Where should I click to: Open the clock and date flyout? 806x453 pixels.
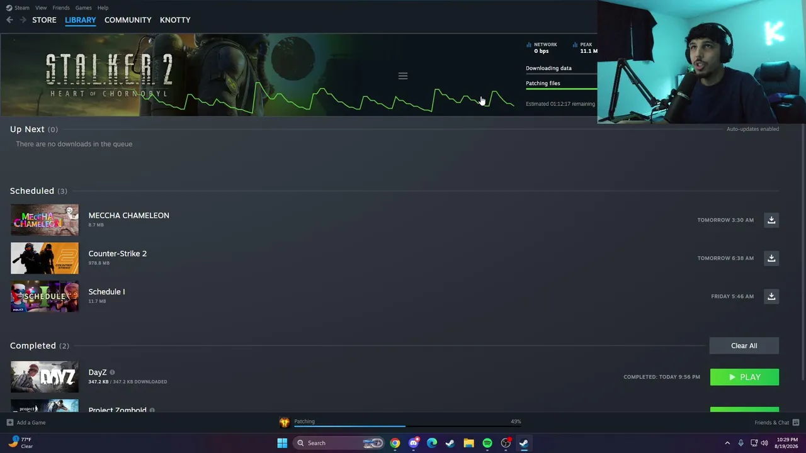click(787, 443)
